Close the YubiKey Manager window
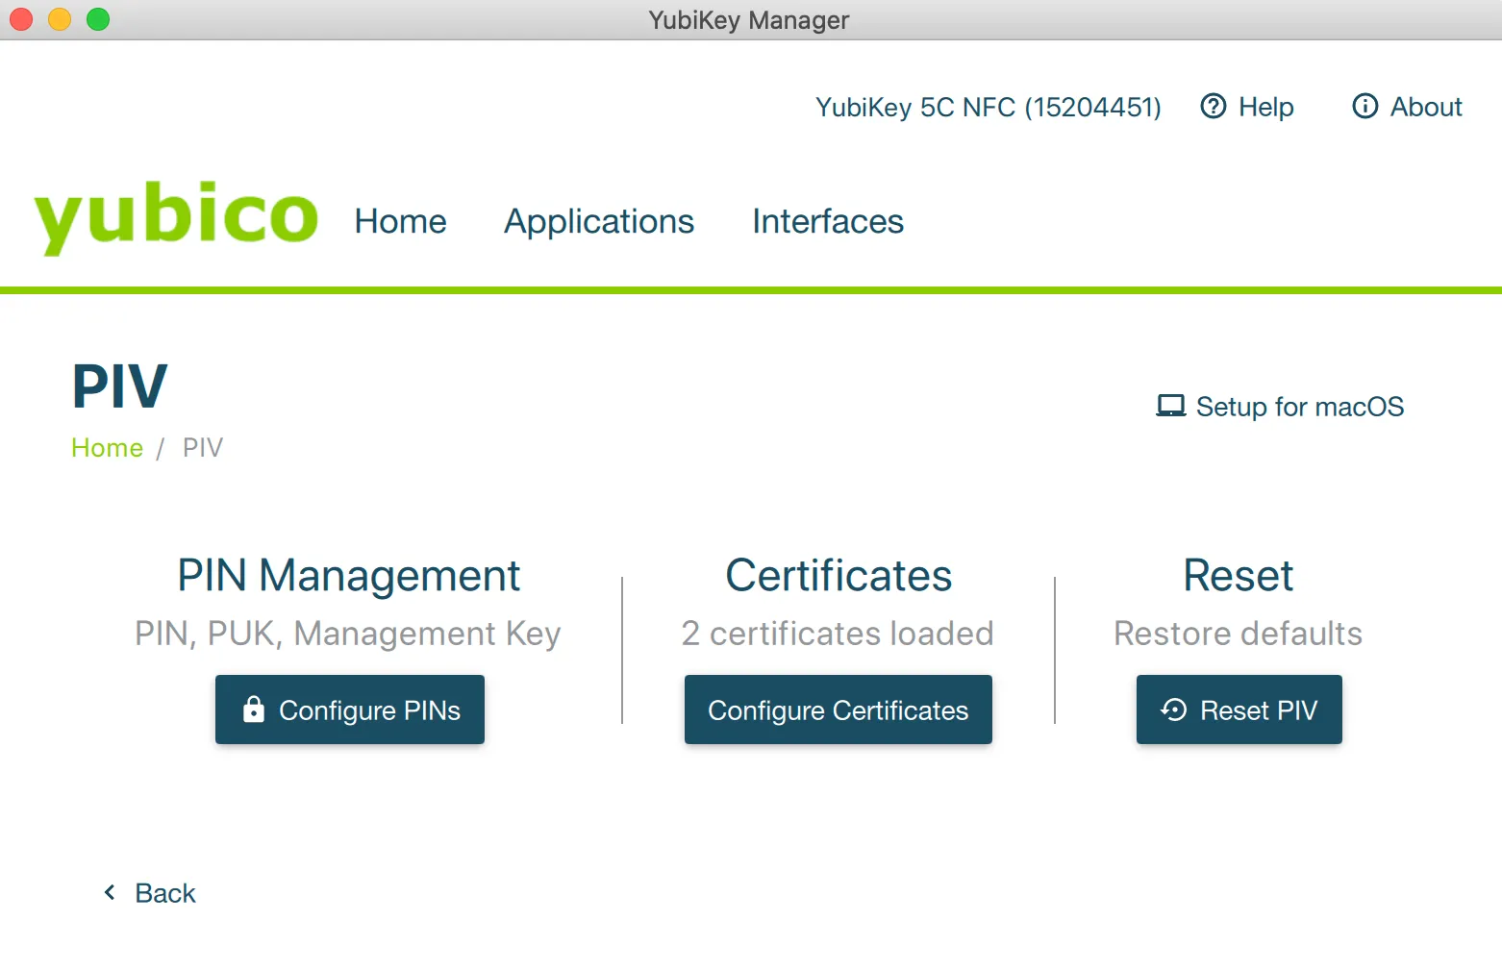 click(x=21, y=19)
